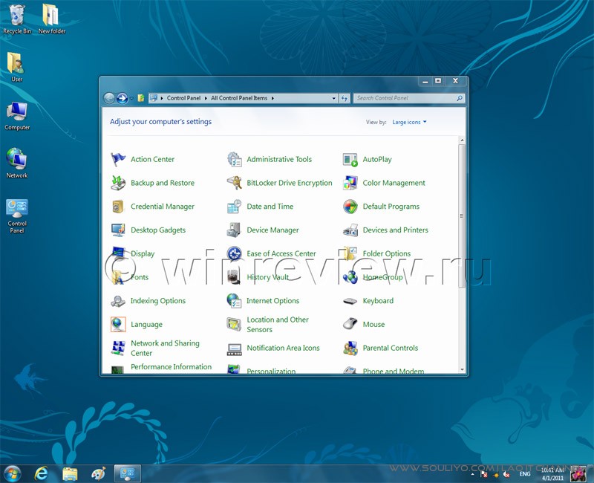Screen dimensions: 594x483
Task: Launch Internet Explorer from the taskbar
Action: click(42, 473)
